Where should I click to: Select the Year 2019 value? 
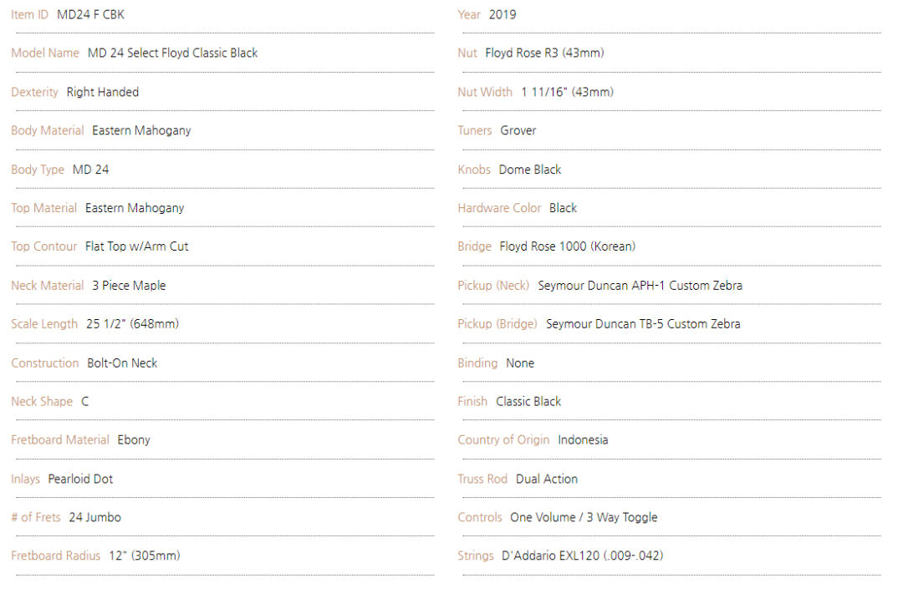(503, 14)
